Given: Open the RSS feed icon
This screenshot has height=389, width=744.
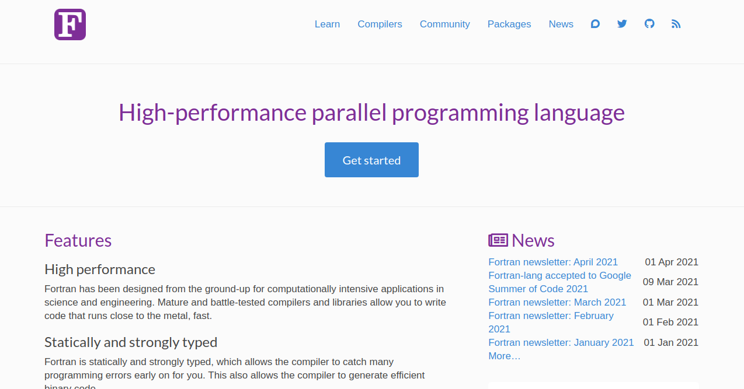Looking at the screenshot, I should pyautogui.click(x=676, y=24).
